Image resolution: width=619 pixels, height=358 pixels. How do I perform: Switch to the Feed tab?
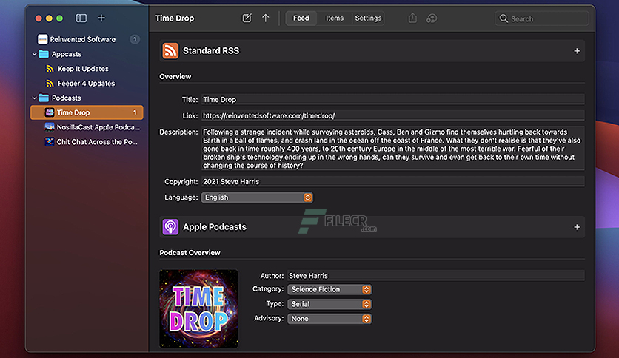point(301,18)
